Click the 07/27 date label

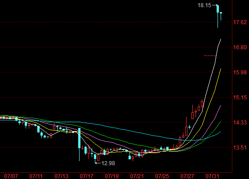click(187, 176)
